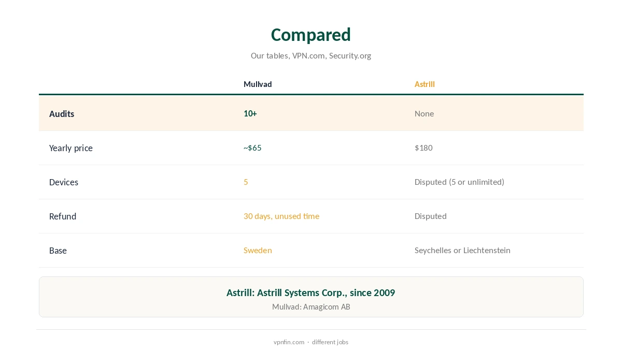This screenshot has width=622, height=352.
Task: Click the '30 days, unused time' cell
Action: (x=281, y=216)
